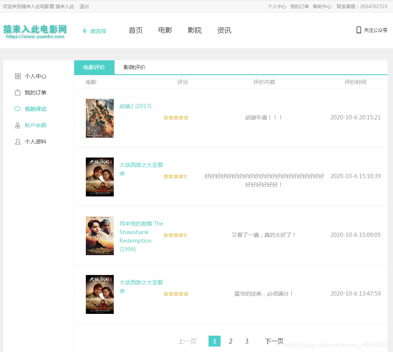Switch to the 电影评价 tab
The image size is (393, 352).
(94, 67)
